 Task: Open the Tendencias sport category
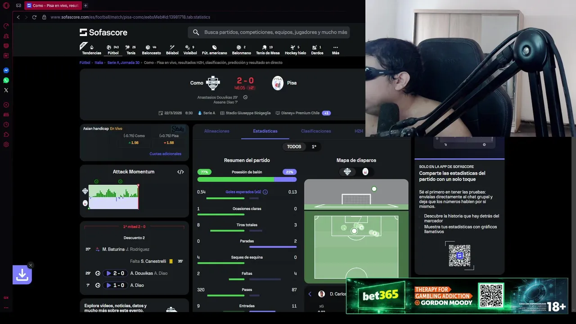click(91, 49)
